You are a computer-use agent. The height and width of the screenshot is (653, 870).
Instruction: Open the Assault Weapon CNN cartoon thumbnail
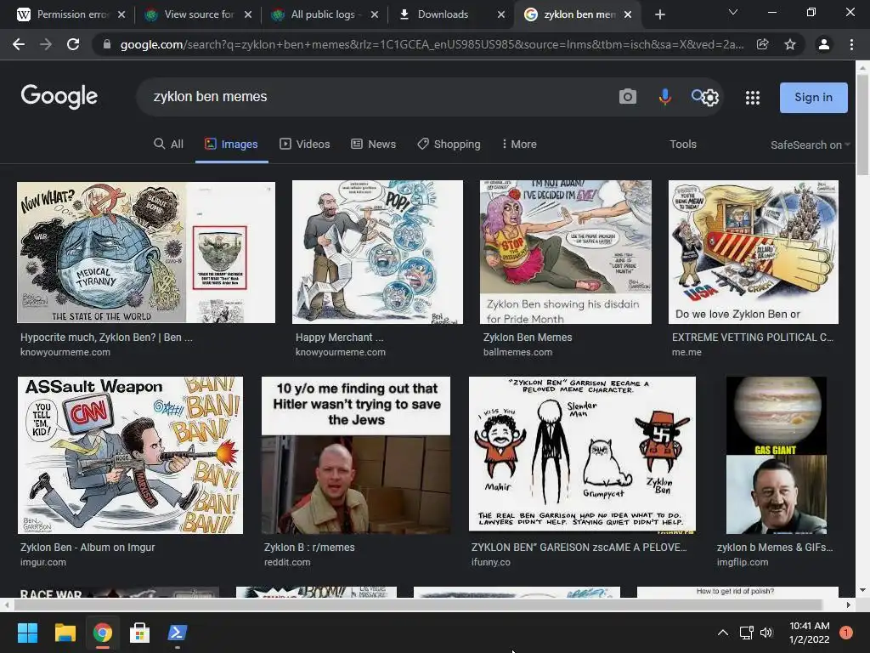tap(130, 456)
